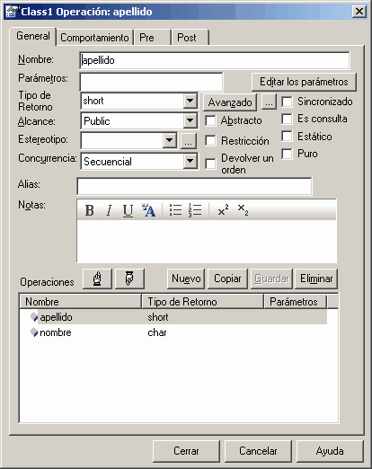Tick the Estático checkbox

tap(287, 137)
